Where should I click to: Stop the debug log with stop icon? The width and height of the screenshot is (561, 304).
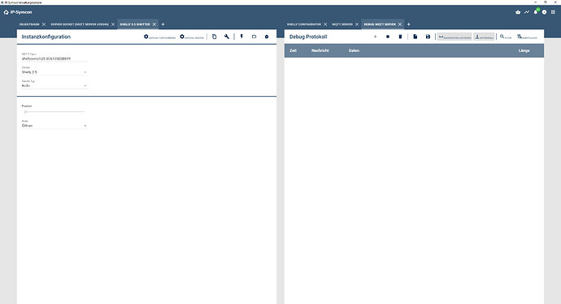coord(388,37)
